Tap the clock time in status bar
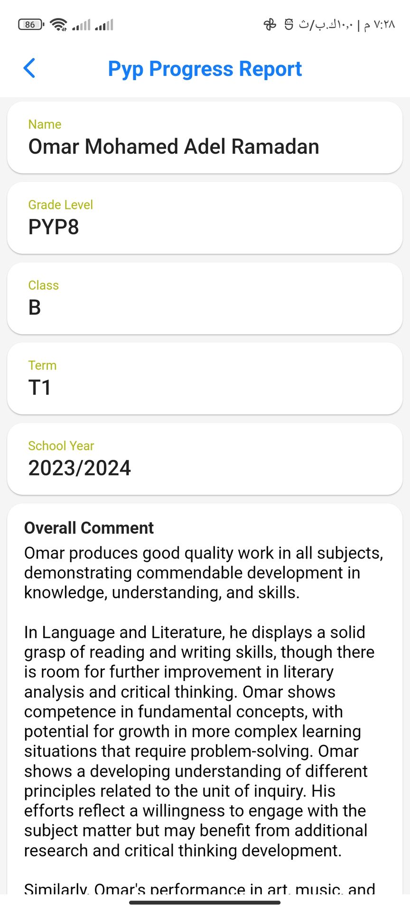Screen dimensions: 410x911 click(x=379, y=25)
